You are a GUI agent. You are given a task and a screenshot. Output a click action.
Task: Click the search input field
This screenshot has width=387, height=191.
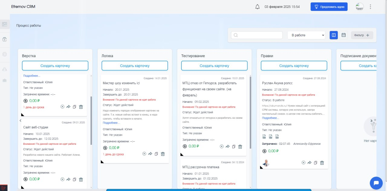[257, 35]
